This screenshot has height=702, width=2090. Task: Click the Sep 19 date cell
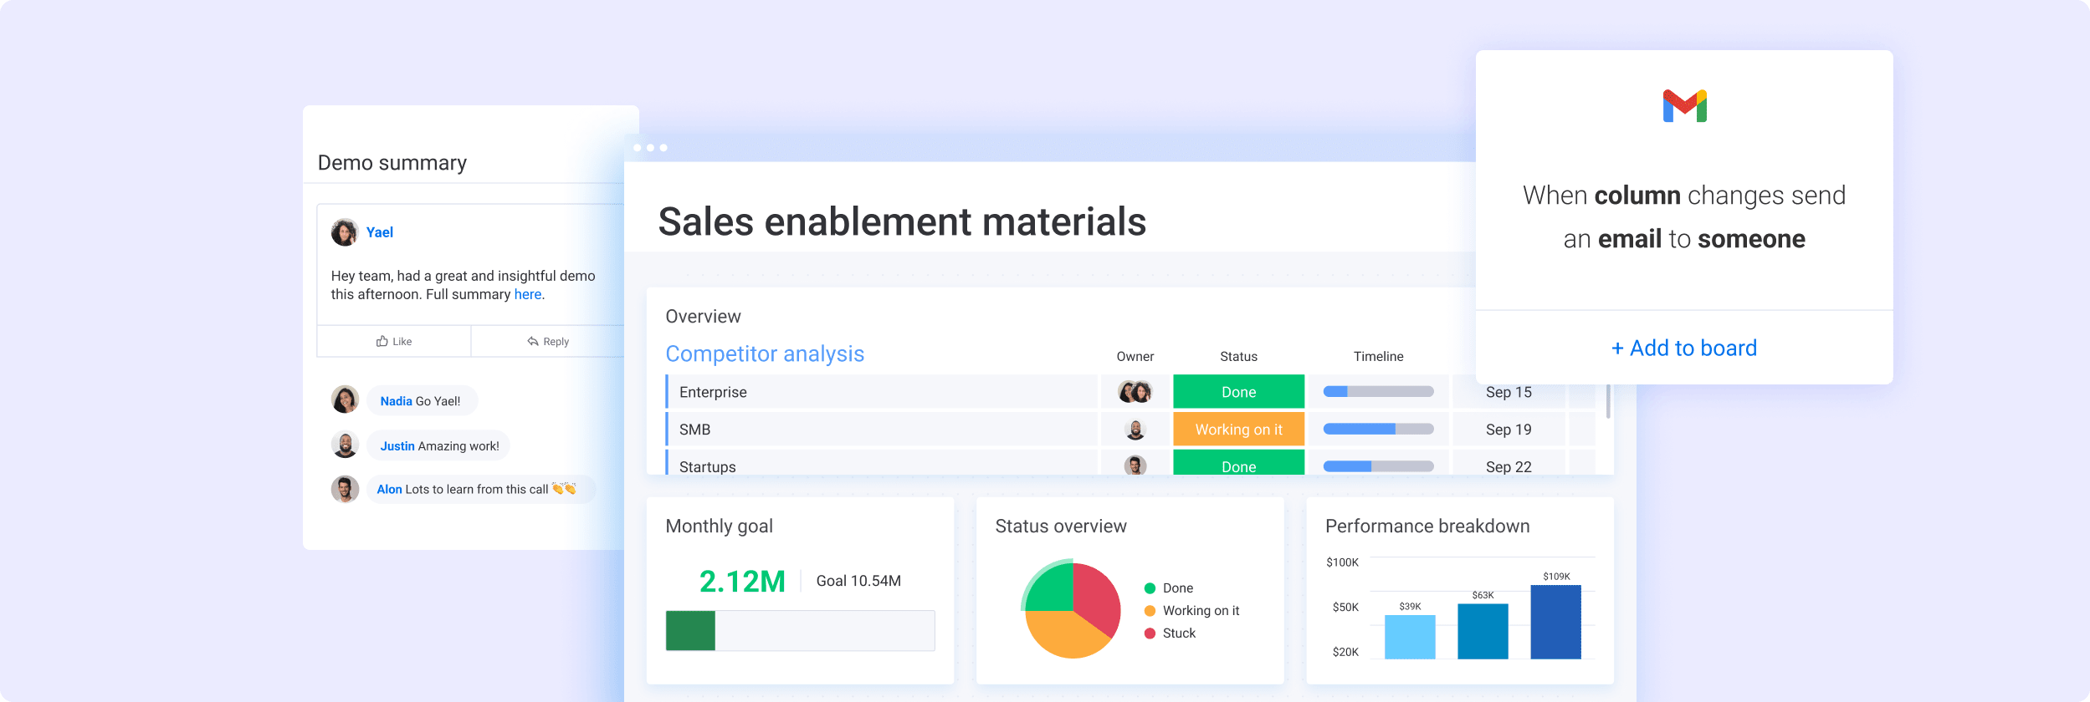pyautogui.click(x=1509, y=430)
